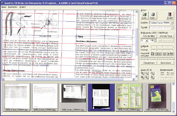Click the 'Tiere' heading in the scanned preview
The image size is (177, 116).
tap(80, 37)
